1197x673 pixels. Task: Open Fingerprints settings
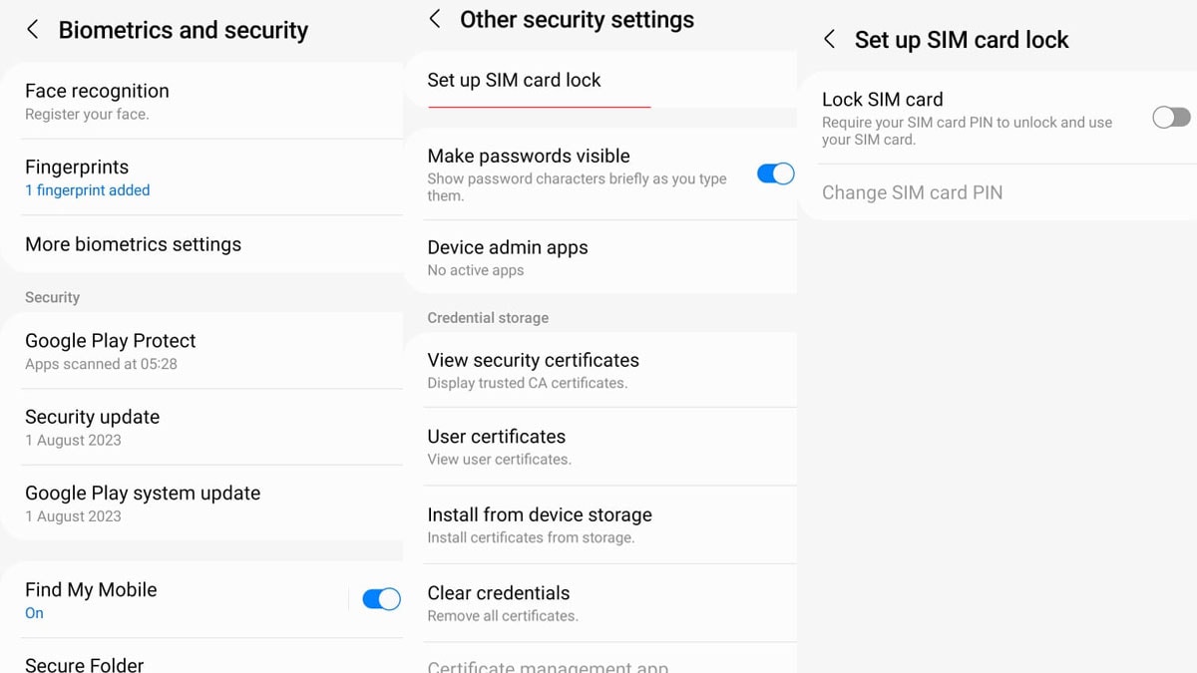(203, 176)
